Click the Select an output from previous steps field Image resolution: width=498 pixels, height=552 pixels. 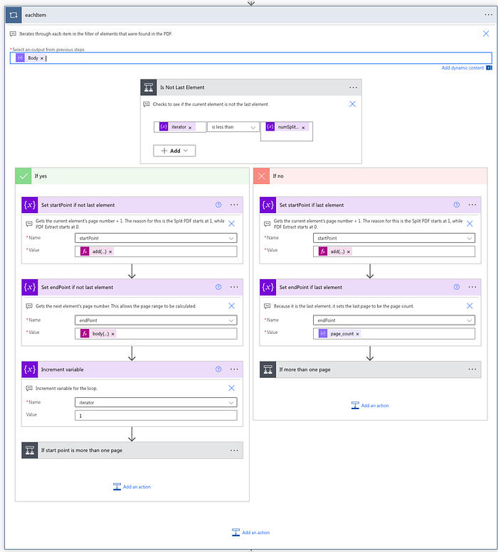(251, 58)
